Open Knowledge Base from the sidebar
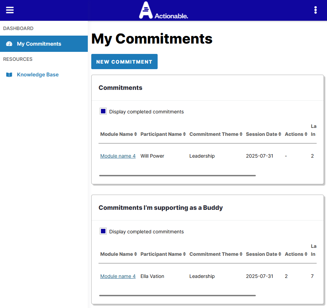This screenshot has width=327, height=308. click(x=38, y=75)
